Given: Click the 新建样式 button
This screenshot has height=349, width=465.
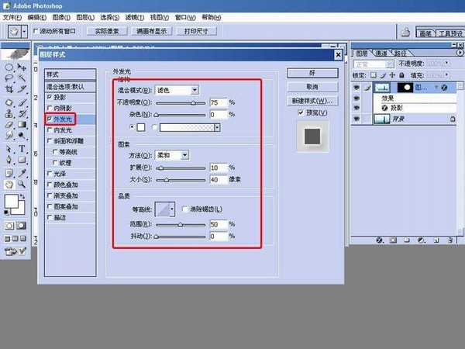Looking at the screenshot, I should tap(312, 101).
